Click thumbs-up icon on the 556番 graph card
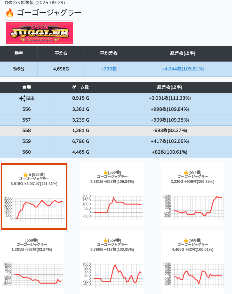The image size is (232, 294). coord(106,172)
